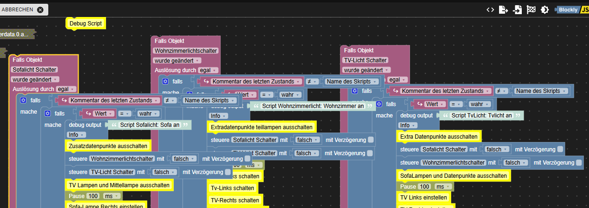Select 'SofaLampen und Datenpunkte ausschalten' comment

454,175
